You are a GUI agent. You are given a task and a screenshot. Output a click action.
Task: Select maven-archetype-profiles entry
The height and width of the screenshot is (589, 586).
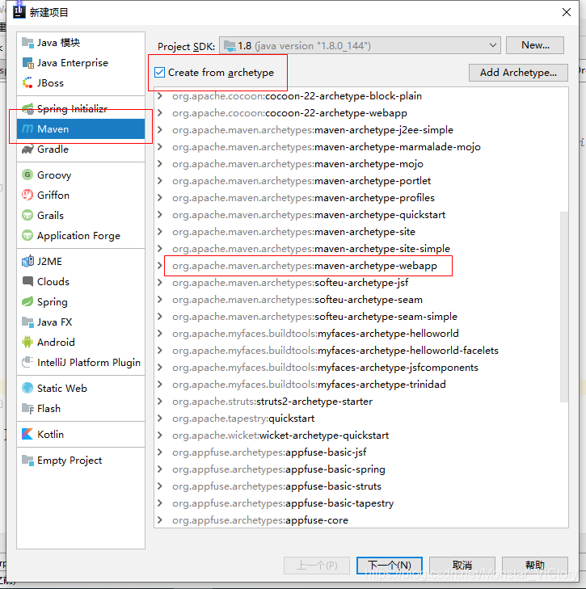pyautogui.click(x=303, y=198)
